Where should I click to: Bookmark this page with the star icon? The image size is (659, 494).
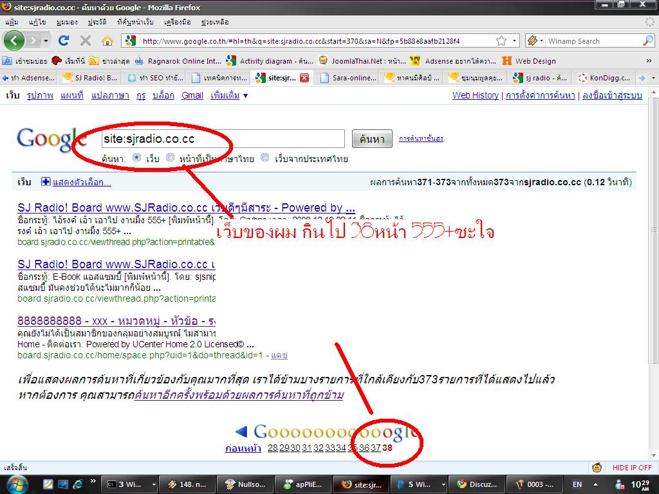[501, 41]
